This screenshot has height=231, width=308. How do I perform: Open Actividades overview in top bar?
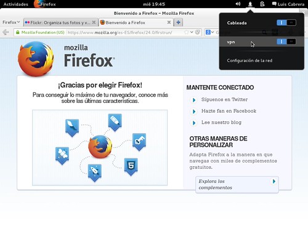click(x=16, y=4)
